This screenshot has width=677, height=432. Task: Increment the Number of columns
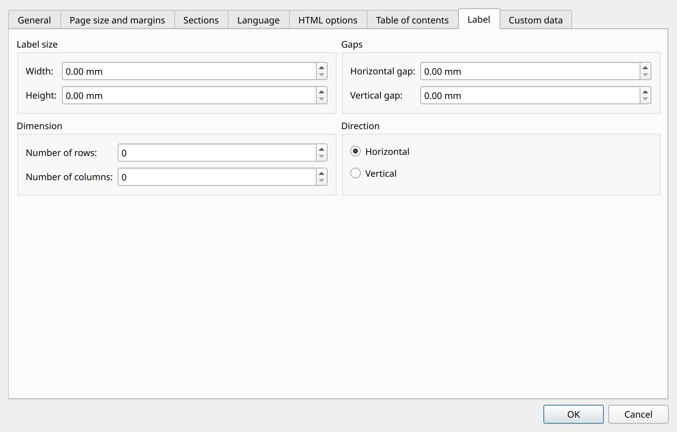[322, 173]
